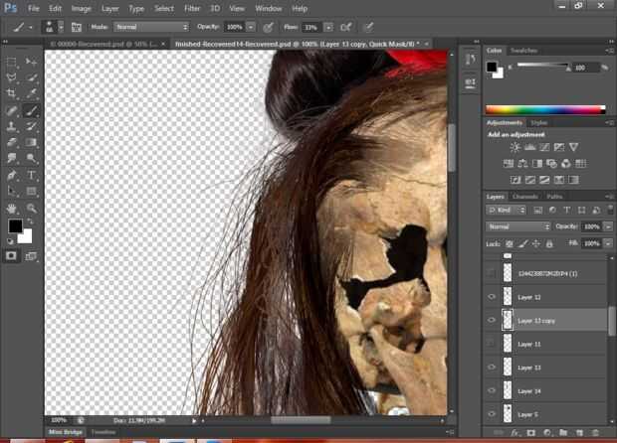Toggle the Brush panel from options bar
Viewport: 617px width, 443px height.
click(77, 27)
